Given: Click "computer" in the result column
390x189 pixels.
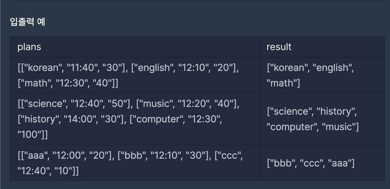Looking at the screenshot, I should pos(292,127).
